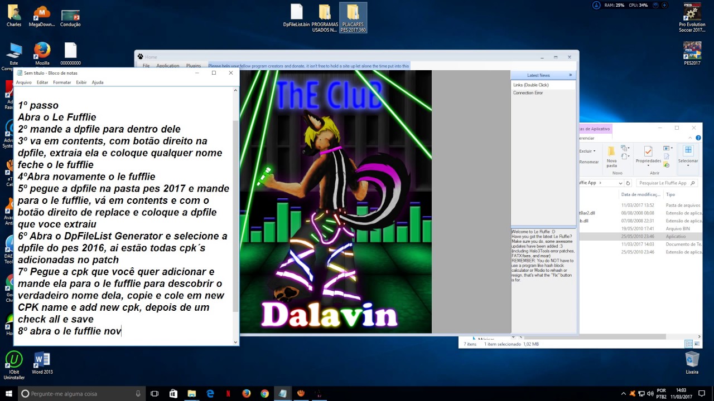
Task: Click Renomear in the Explorer ribbon
Action: 588,162
